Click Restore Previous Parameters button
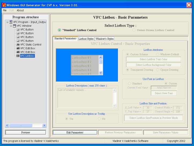194x146 pixels. (x=120, y=133)
